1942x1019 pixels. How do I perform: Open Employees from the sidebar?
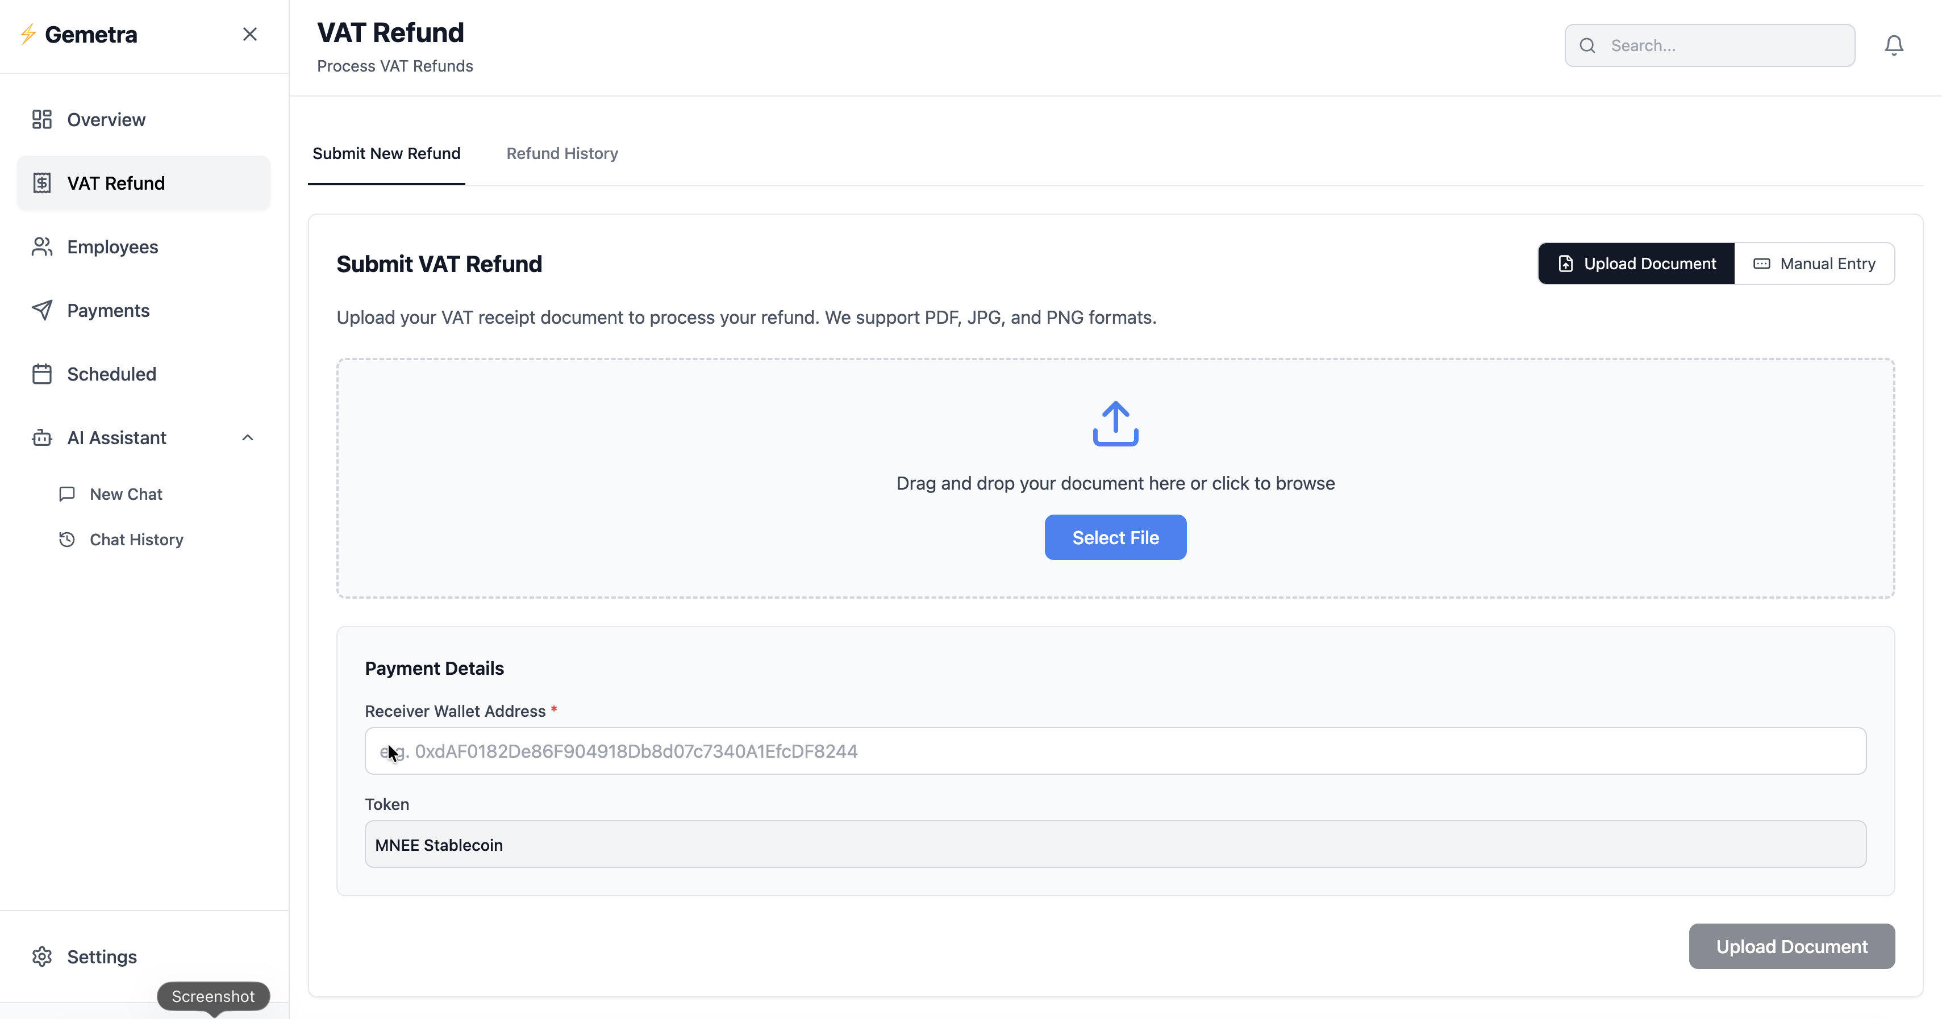coord(112,247)
